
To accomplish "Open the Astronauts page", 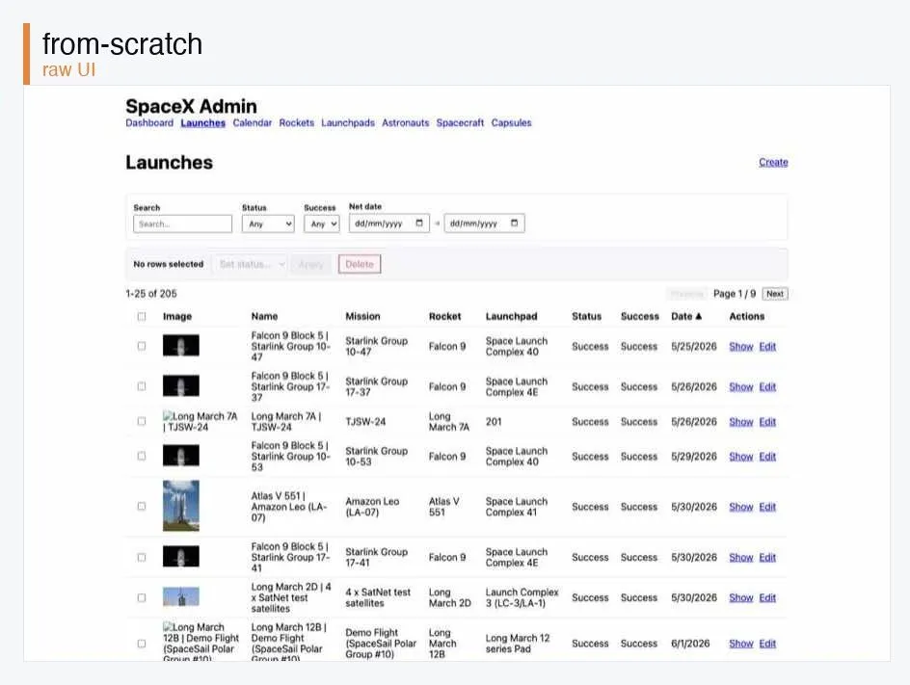I will coord(406,123).
